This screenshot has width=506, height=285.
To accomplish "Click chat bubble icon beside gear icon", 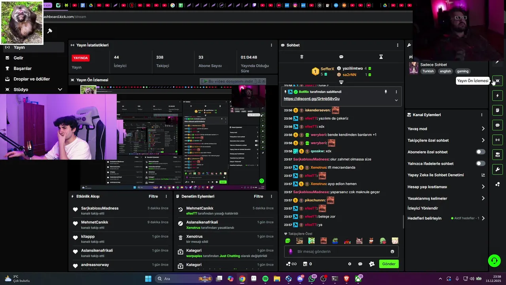I will pos(360,264).
